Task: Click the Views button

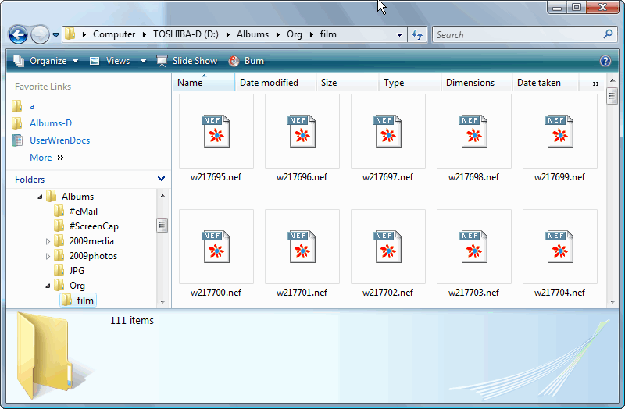Action: click(x=110, y=61)
